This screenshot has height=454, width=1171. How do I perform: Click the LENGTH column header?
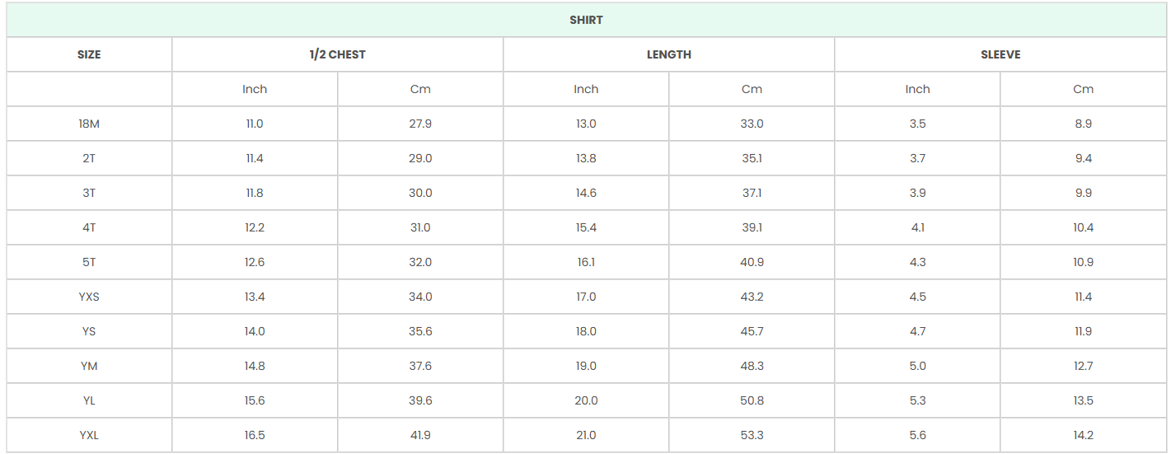click(x=668, y=54)
